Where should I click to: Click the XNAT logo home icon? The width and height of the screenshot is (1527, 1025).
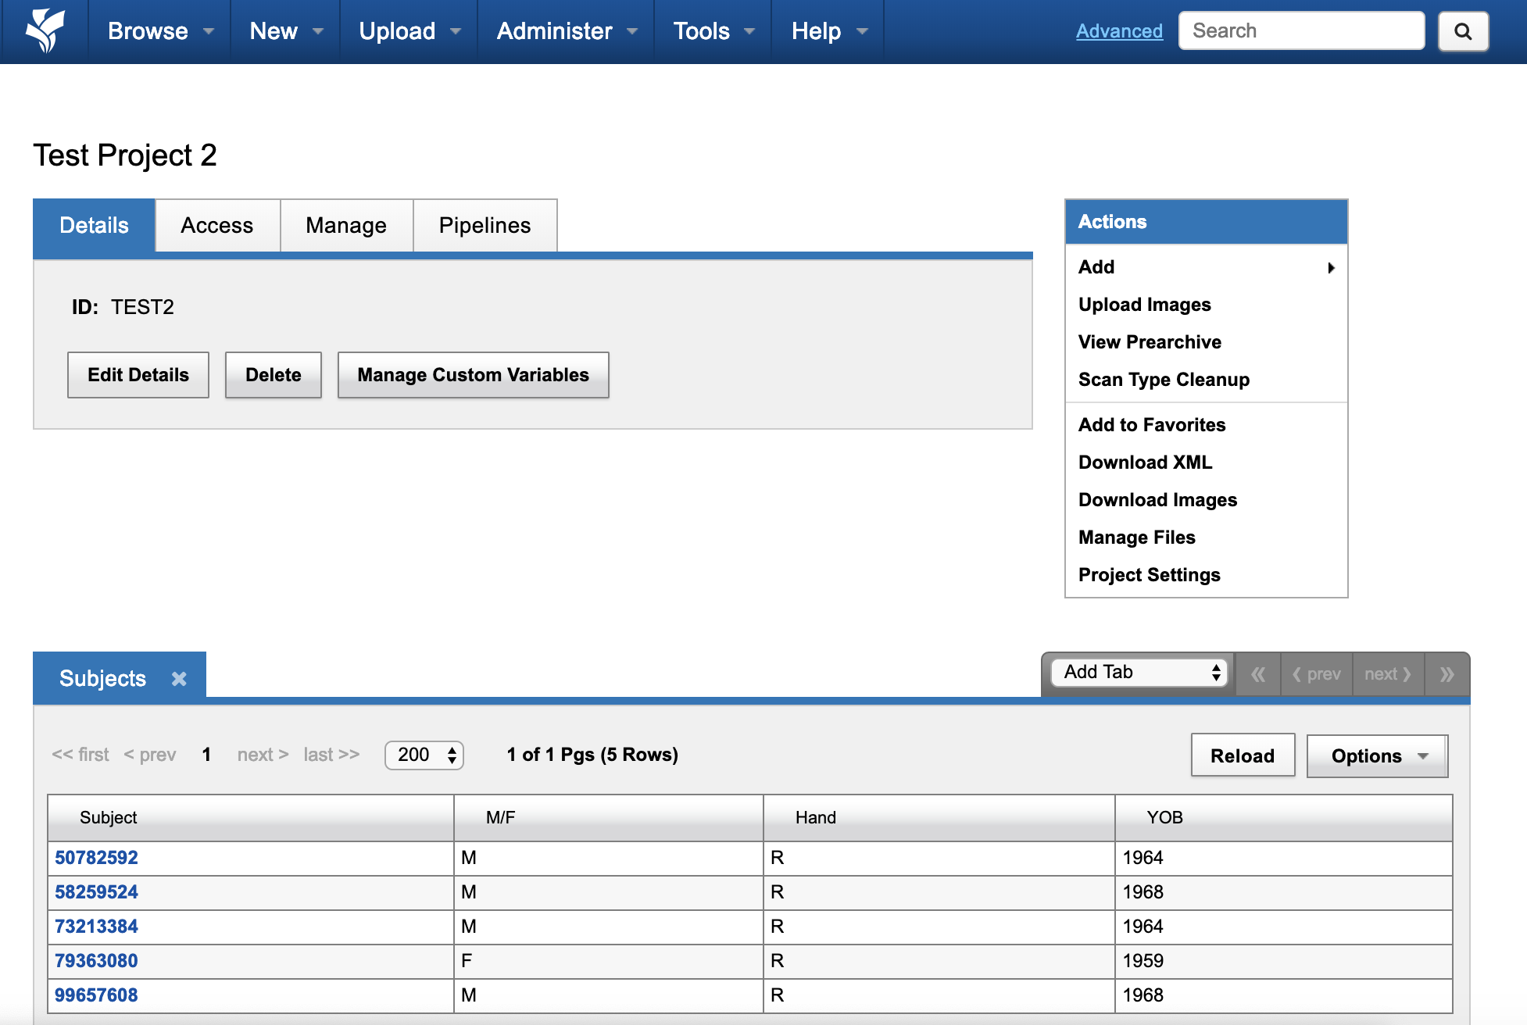tap(45, 31)
